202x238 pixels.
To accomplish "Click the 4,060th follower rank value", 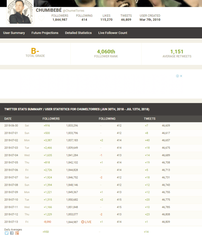I will coord(106,51).
